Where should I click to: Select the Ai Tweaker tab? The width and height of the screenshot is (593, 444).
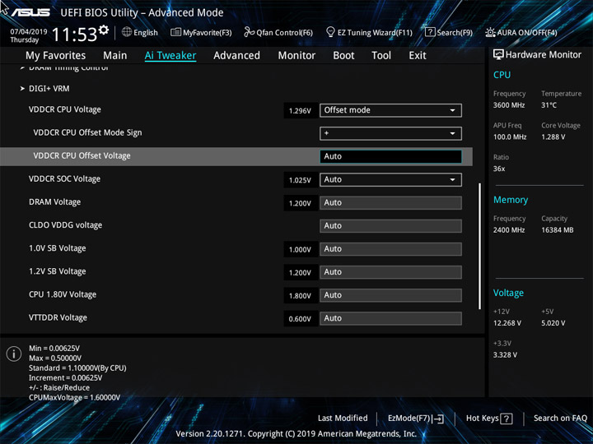point(170,56)
